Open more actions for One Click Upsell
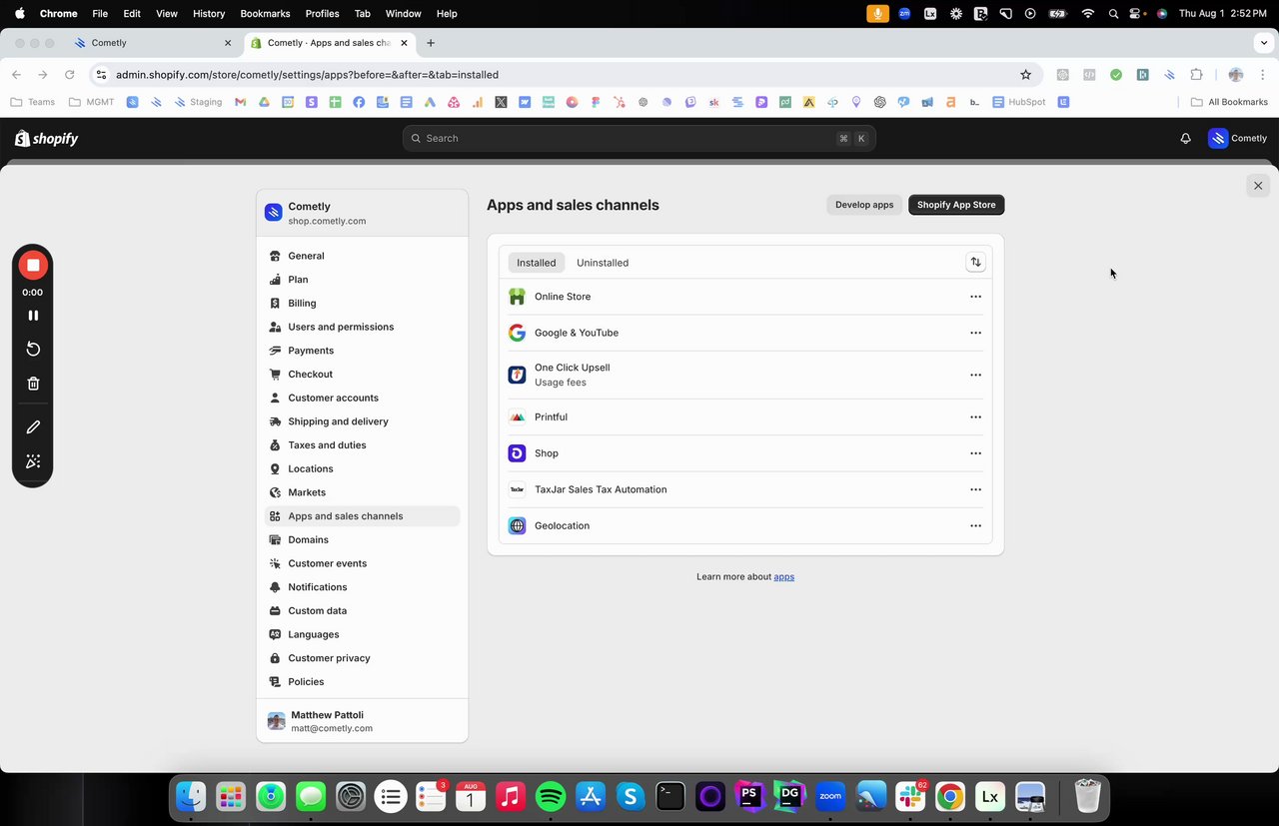The image size is (1279, 826). pyautogui.click(x=976, y=375)
